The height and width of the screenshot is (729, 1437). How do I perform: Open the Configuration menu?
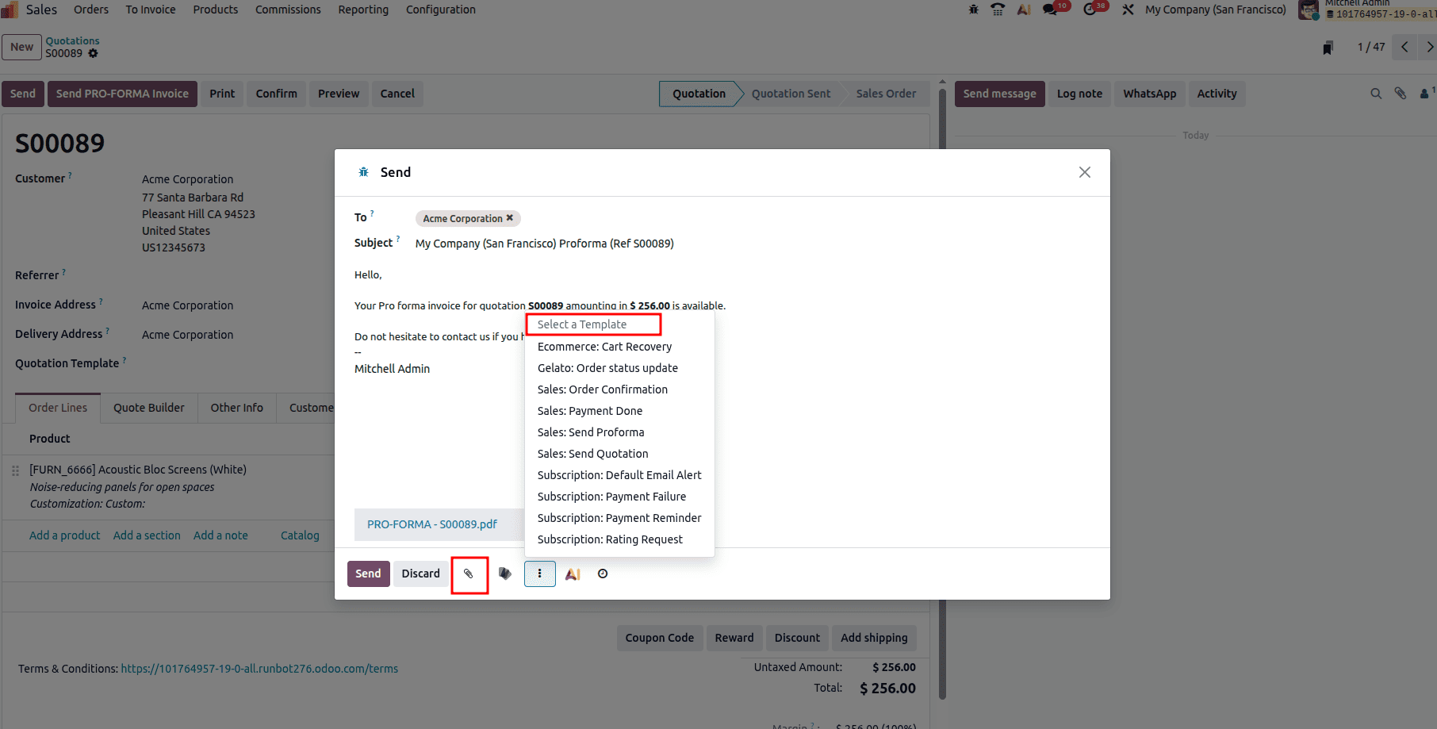[x=441, y=10]
